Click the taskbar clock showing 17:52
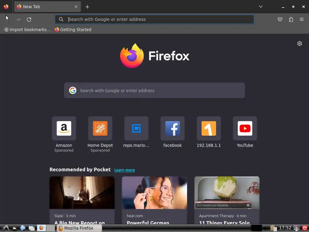The height and width of the screenshot is (232, 309). (285, 228)
